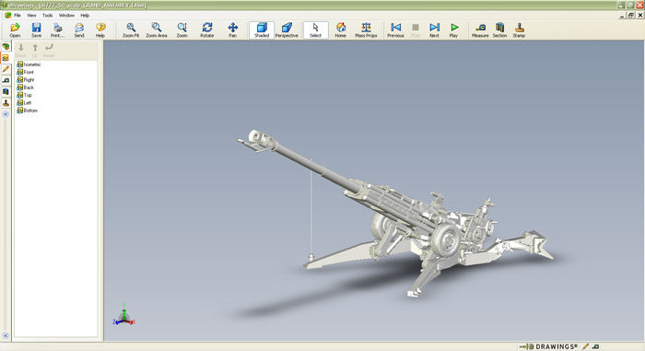The image size is (645, 351).
Task: Activate the Rotate tool
Action: coord(207,30)
